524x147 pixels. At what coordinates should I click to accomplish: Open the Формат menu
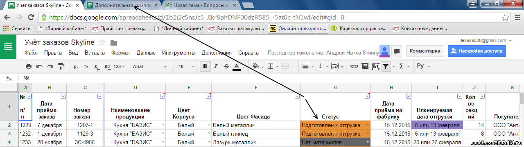pos(121,53)
